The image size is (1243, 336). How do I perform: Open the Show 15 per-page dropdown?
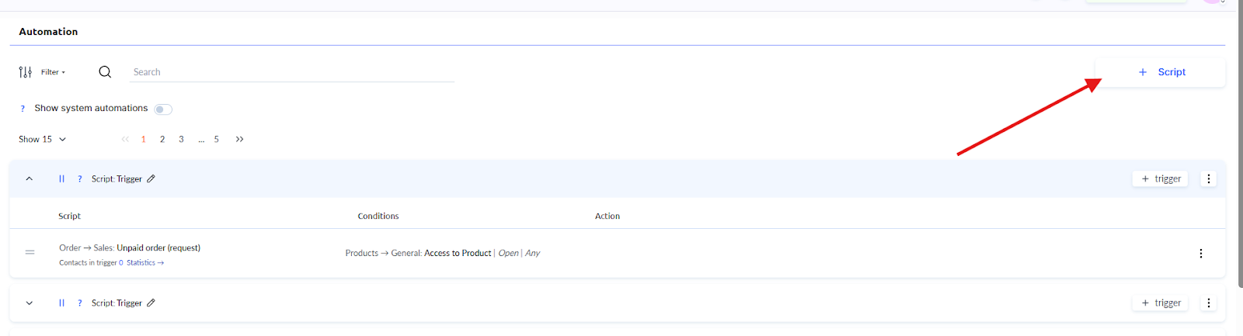43,140
